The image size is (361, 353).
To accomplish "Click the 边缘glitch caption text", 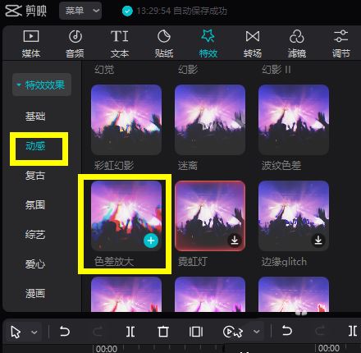I will 284,262.
